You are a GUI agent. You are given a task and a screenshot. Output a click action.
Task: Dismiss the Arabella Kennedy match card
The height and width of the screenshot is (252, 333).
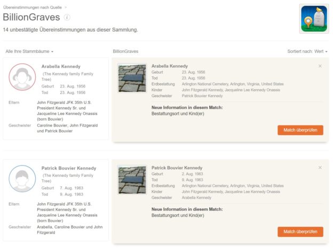click(320, 66)
